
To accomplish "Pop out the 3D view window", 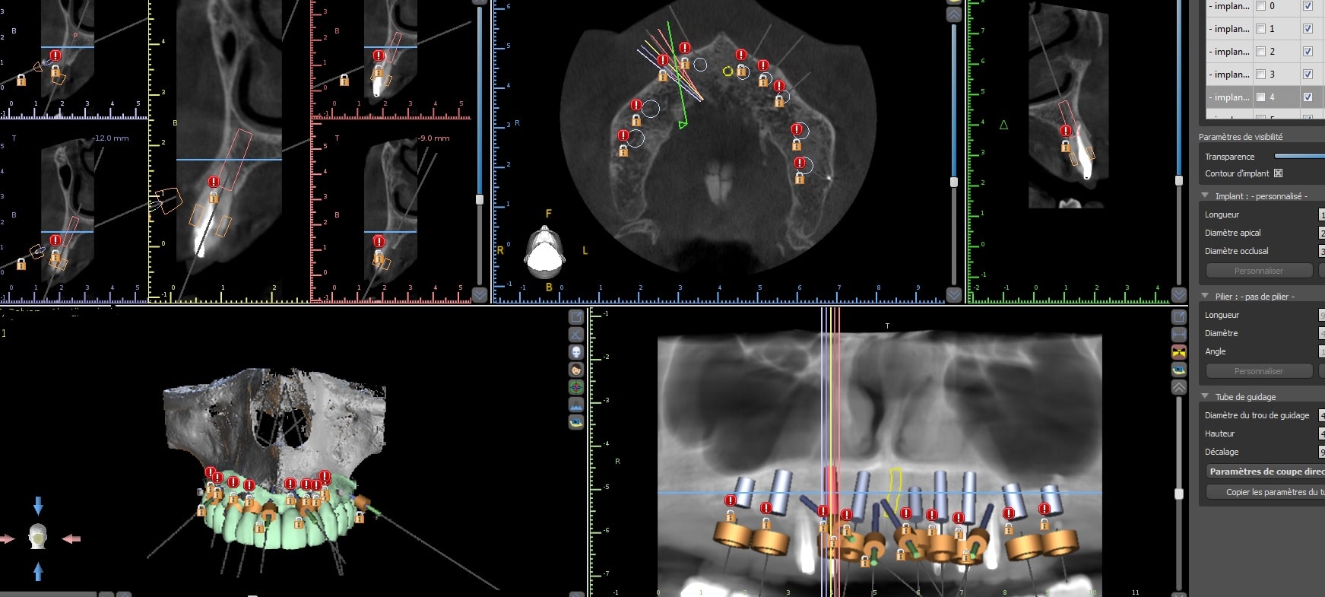I will 576,317.
